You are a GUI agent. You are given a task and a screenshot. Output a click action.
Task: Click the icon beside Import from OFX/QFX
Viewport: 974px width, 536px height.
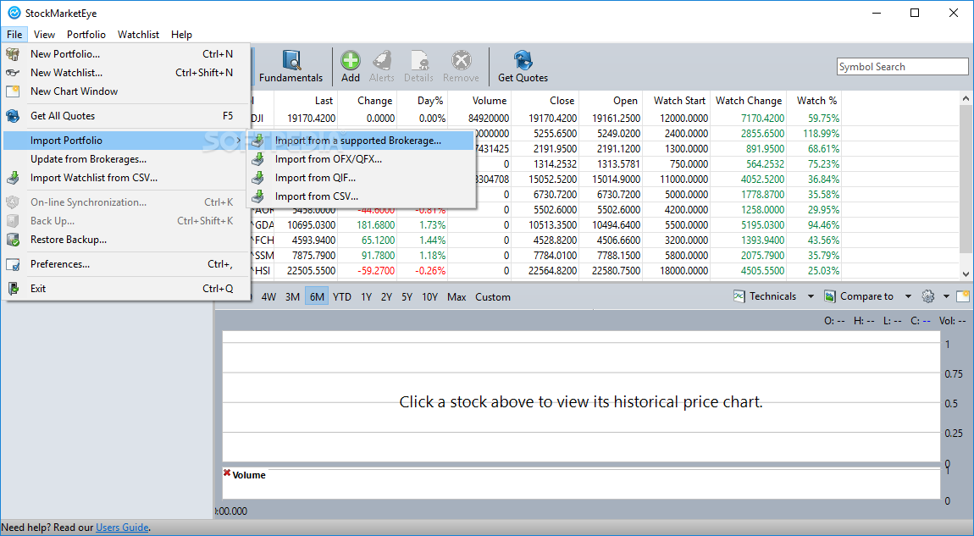(x=257, y=159)
